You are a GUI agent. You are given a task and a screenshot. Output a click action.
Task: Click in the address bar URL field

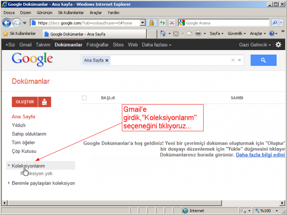(x=85, y=23)
